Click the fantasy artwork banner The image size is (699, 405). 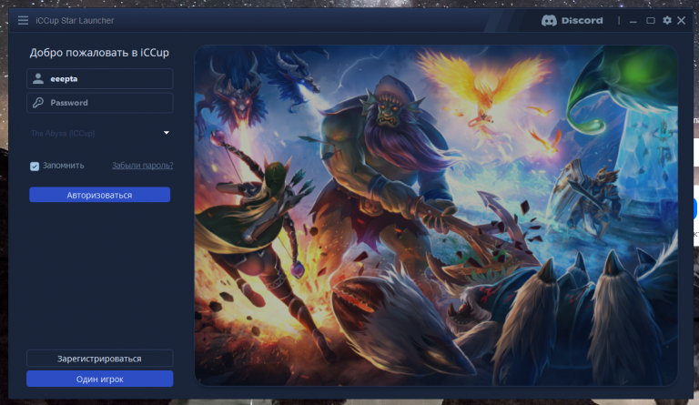[x=436, y=215]
